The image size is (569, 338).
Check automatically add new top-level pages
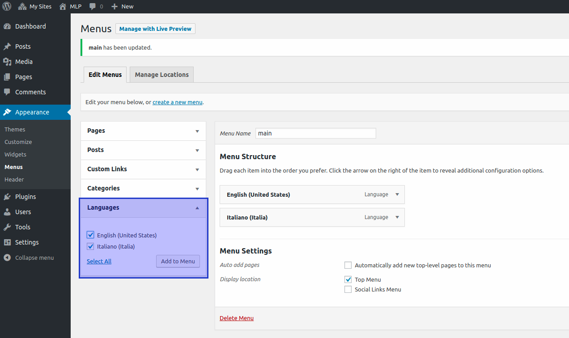coord(348,265)
